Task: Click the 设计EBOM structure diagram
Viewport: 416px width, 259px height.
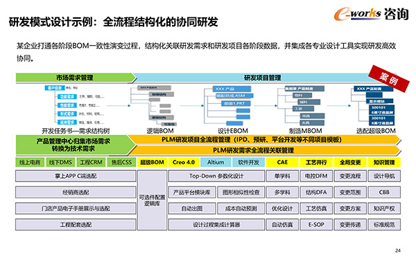Action: click(x=228, y=105)
